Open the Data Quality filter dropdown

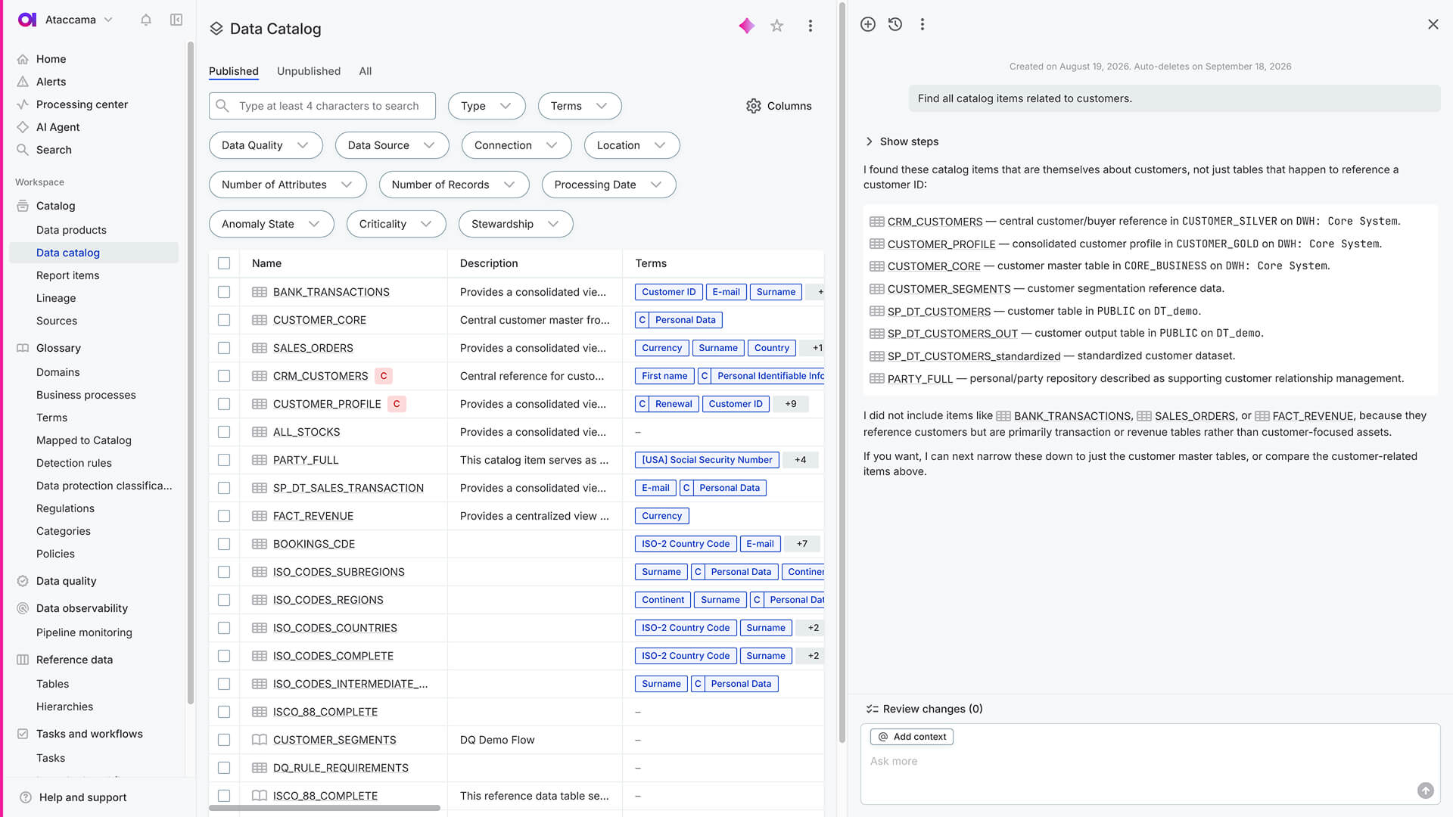[266, 145]
